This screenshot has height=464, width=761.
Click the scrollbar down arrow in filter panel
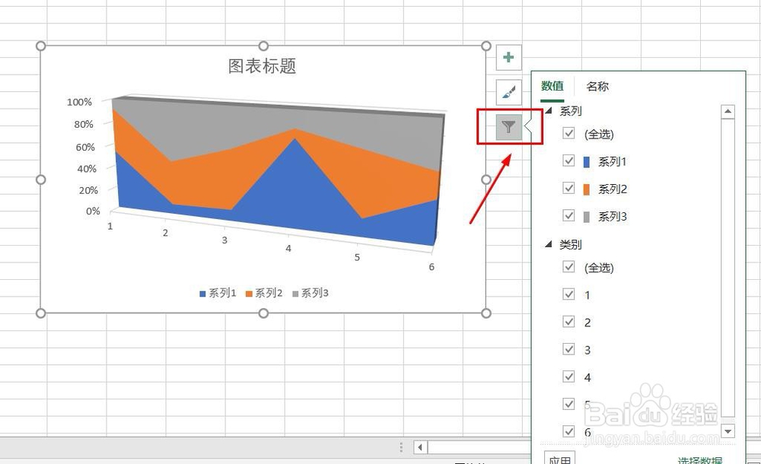727,431
